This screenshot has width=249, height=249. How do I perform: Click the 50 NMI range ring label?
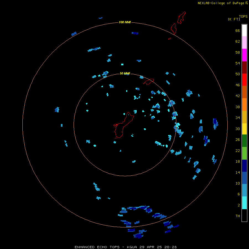coord(125,73)
